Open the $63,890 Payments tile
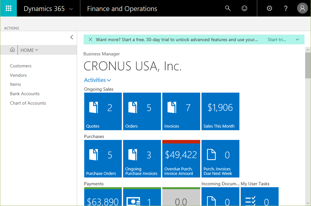The image size is (311, 206). point(103,197)
